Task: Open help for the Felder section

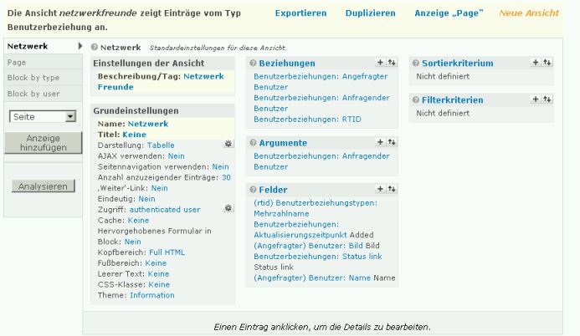Action: tap(252, 191)
